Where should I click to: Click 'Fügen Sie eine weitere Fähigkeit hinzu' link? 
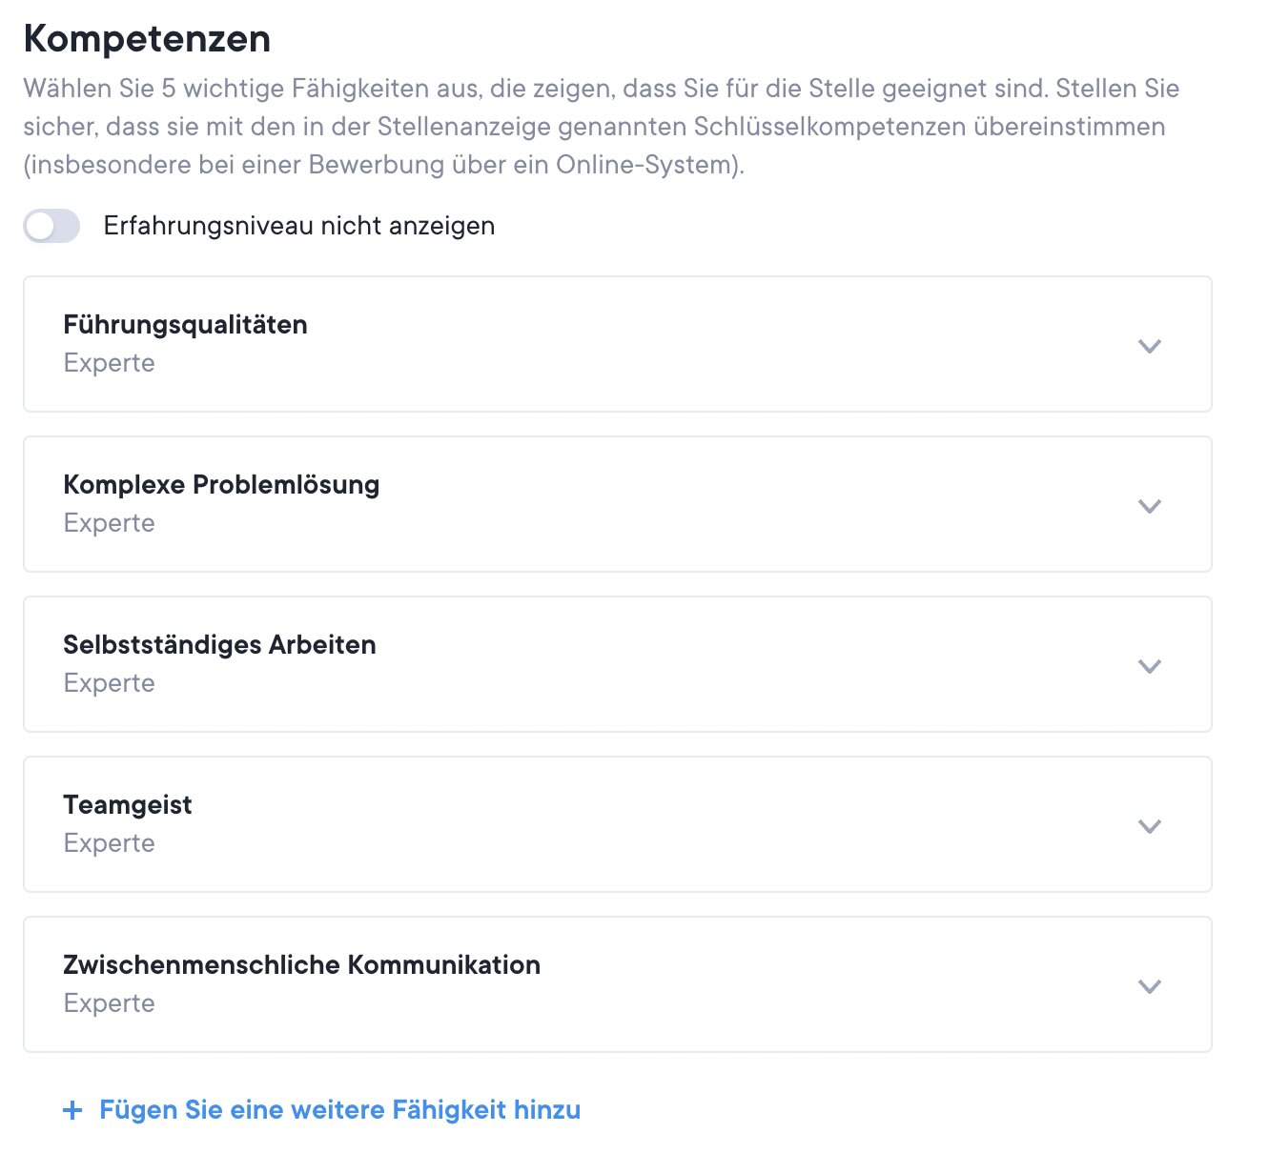pyautogui.click(x=339, y=1110)
